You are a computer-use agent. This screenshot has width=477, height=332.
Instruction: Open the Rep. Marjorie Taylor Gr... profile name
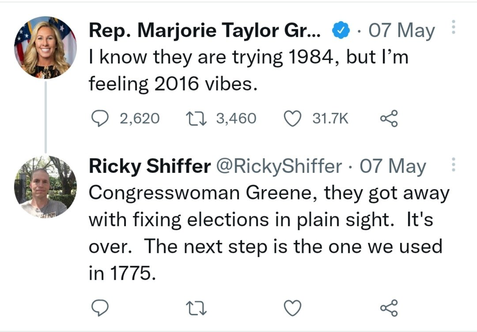[x=205, y=31]
